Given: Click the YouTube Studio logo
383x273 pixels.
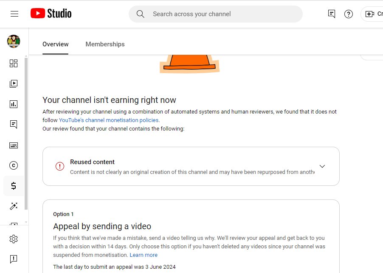Looking at the screenshot, I should pyautogui.click(x=51, y=14).
